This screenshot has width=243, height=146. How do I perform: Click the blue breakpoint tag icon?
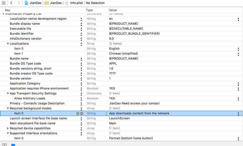coord(13,144)
